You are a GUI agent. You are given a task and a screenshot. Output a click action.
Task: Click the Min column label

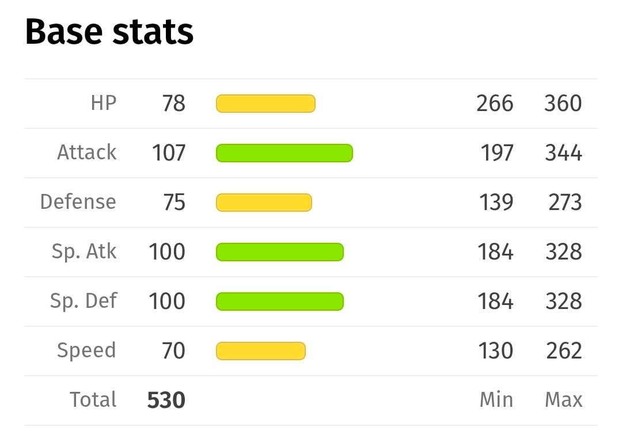(x=496, y=400)
